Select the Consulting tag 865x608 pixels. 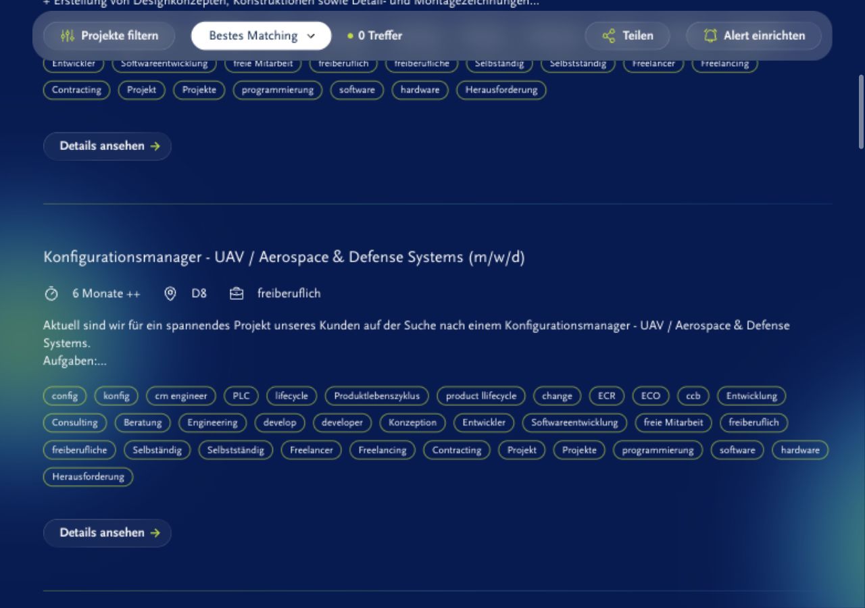click(x=75, y=423)
